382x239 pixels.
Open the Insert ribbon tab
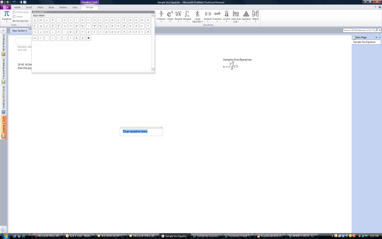point(29,7)
